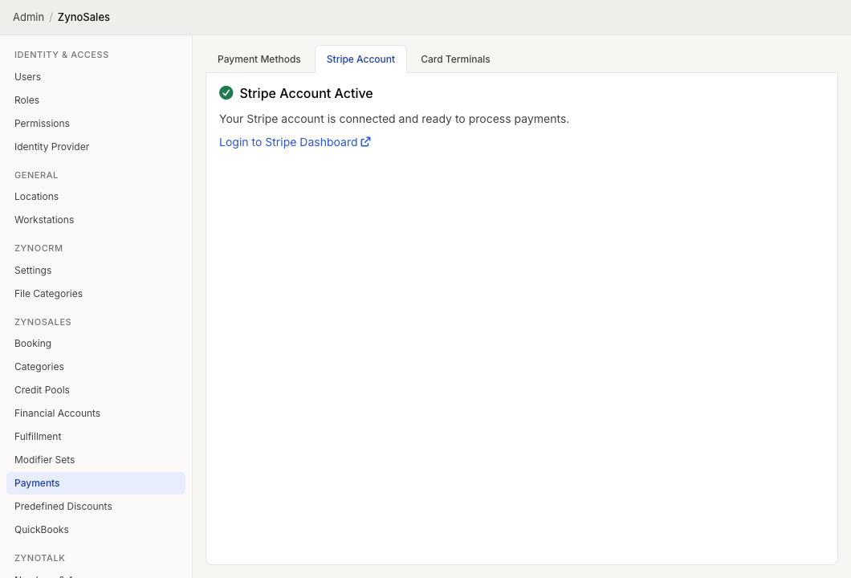Open the Login to Stripe Dashboard link
Screen dimensions: 851x578
[x=295, y=142]
